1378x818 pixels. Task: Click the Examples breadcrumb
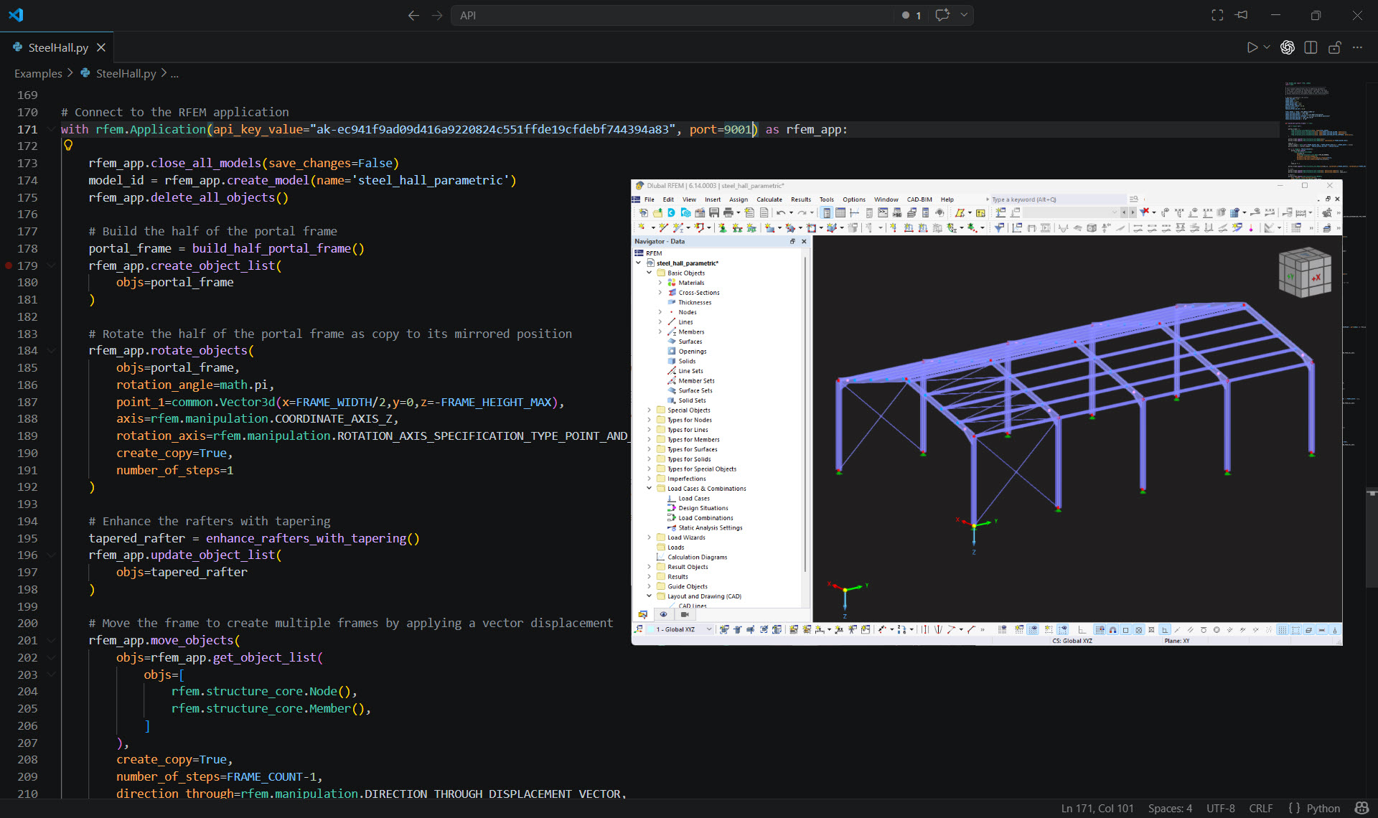(38, 73)
